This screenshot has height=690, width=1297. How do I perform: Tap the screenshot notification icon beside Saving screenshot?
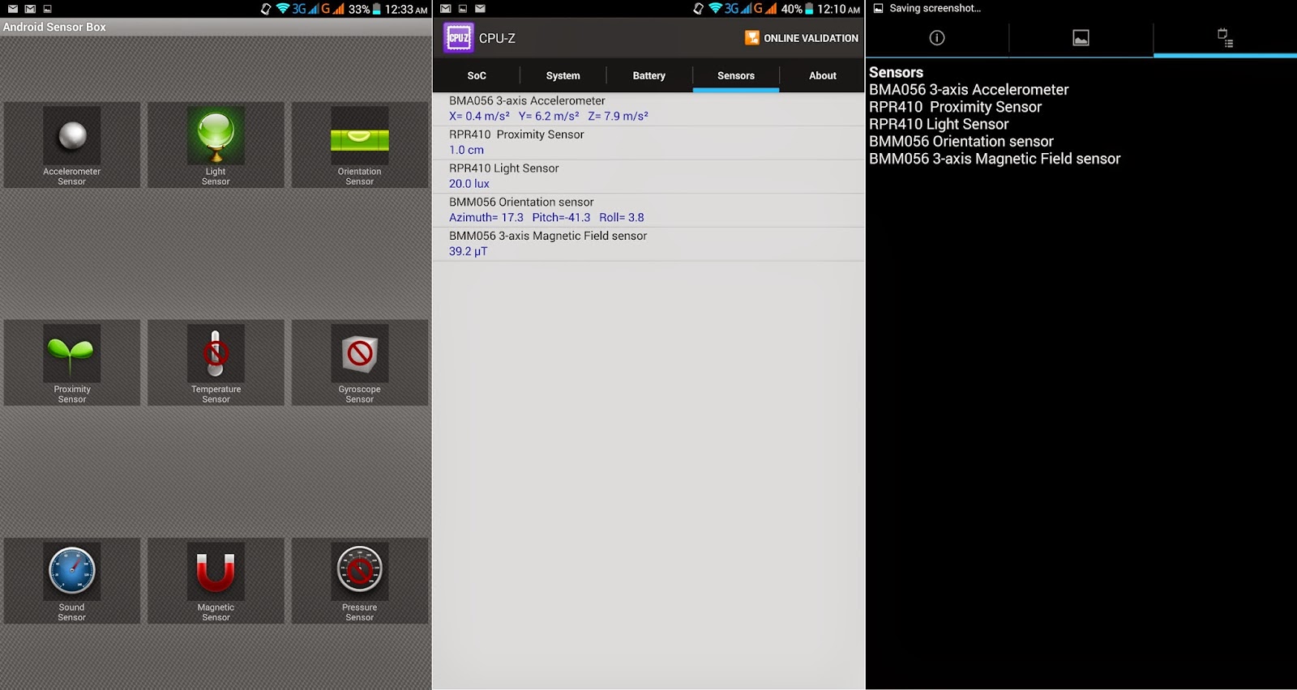[x=878, y=8]
